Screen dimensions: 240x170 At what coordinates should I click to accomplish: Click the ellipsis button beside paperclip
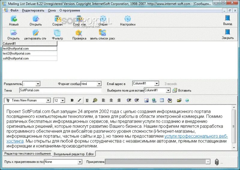222,163
